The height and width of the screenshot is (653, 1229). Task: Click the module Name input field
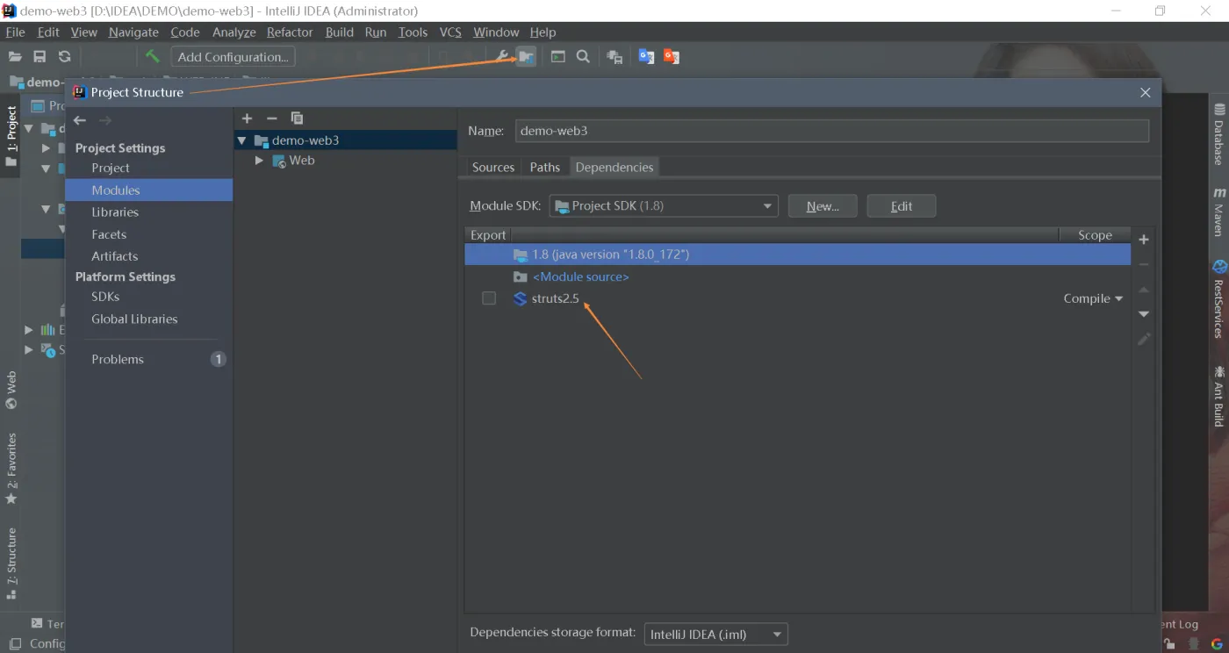point(832,131)
